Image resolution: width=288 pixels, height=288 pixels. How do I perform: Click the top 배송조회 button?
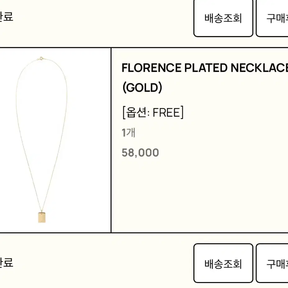click(223, 18)
